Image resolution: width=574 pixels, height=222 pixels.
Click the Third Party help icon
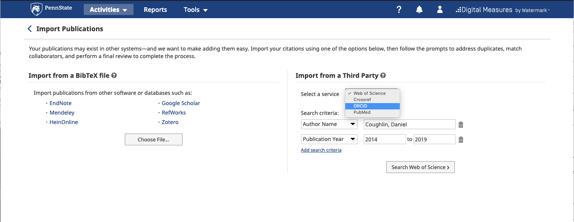(x=383, y=75)
